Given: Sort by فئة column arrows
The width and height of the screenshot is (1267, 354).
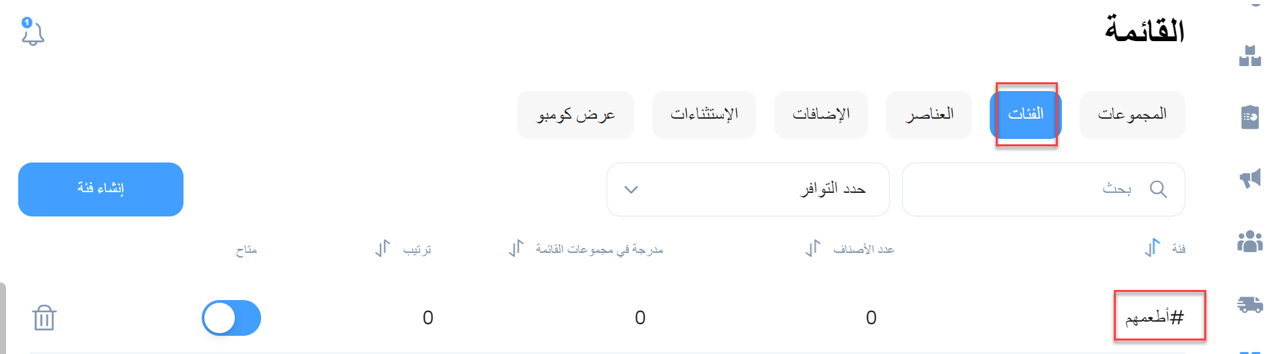Looking at the screenshot, I should click(x=1152, y=248).
